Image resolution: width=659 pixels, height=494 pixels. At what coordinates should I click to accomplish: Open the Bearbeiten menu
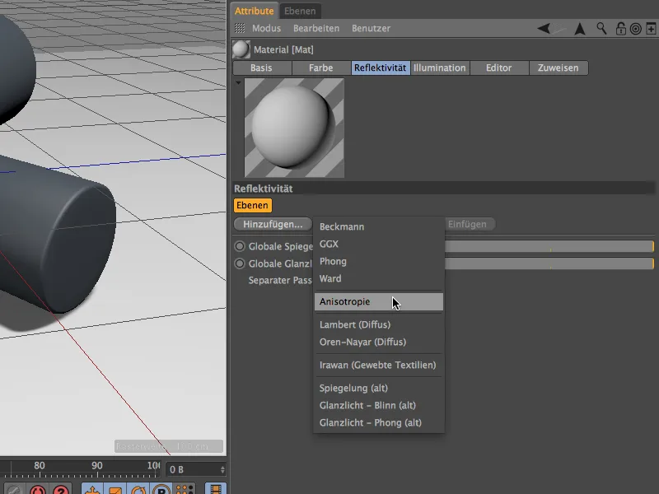pos(316,28)
